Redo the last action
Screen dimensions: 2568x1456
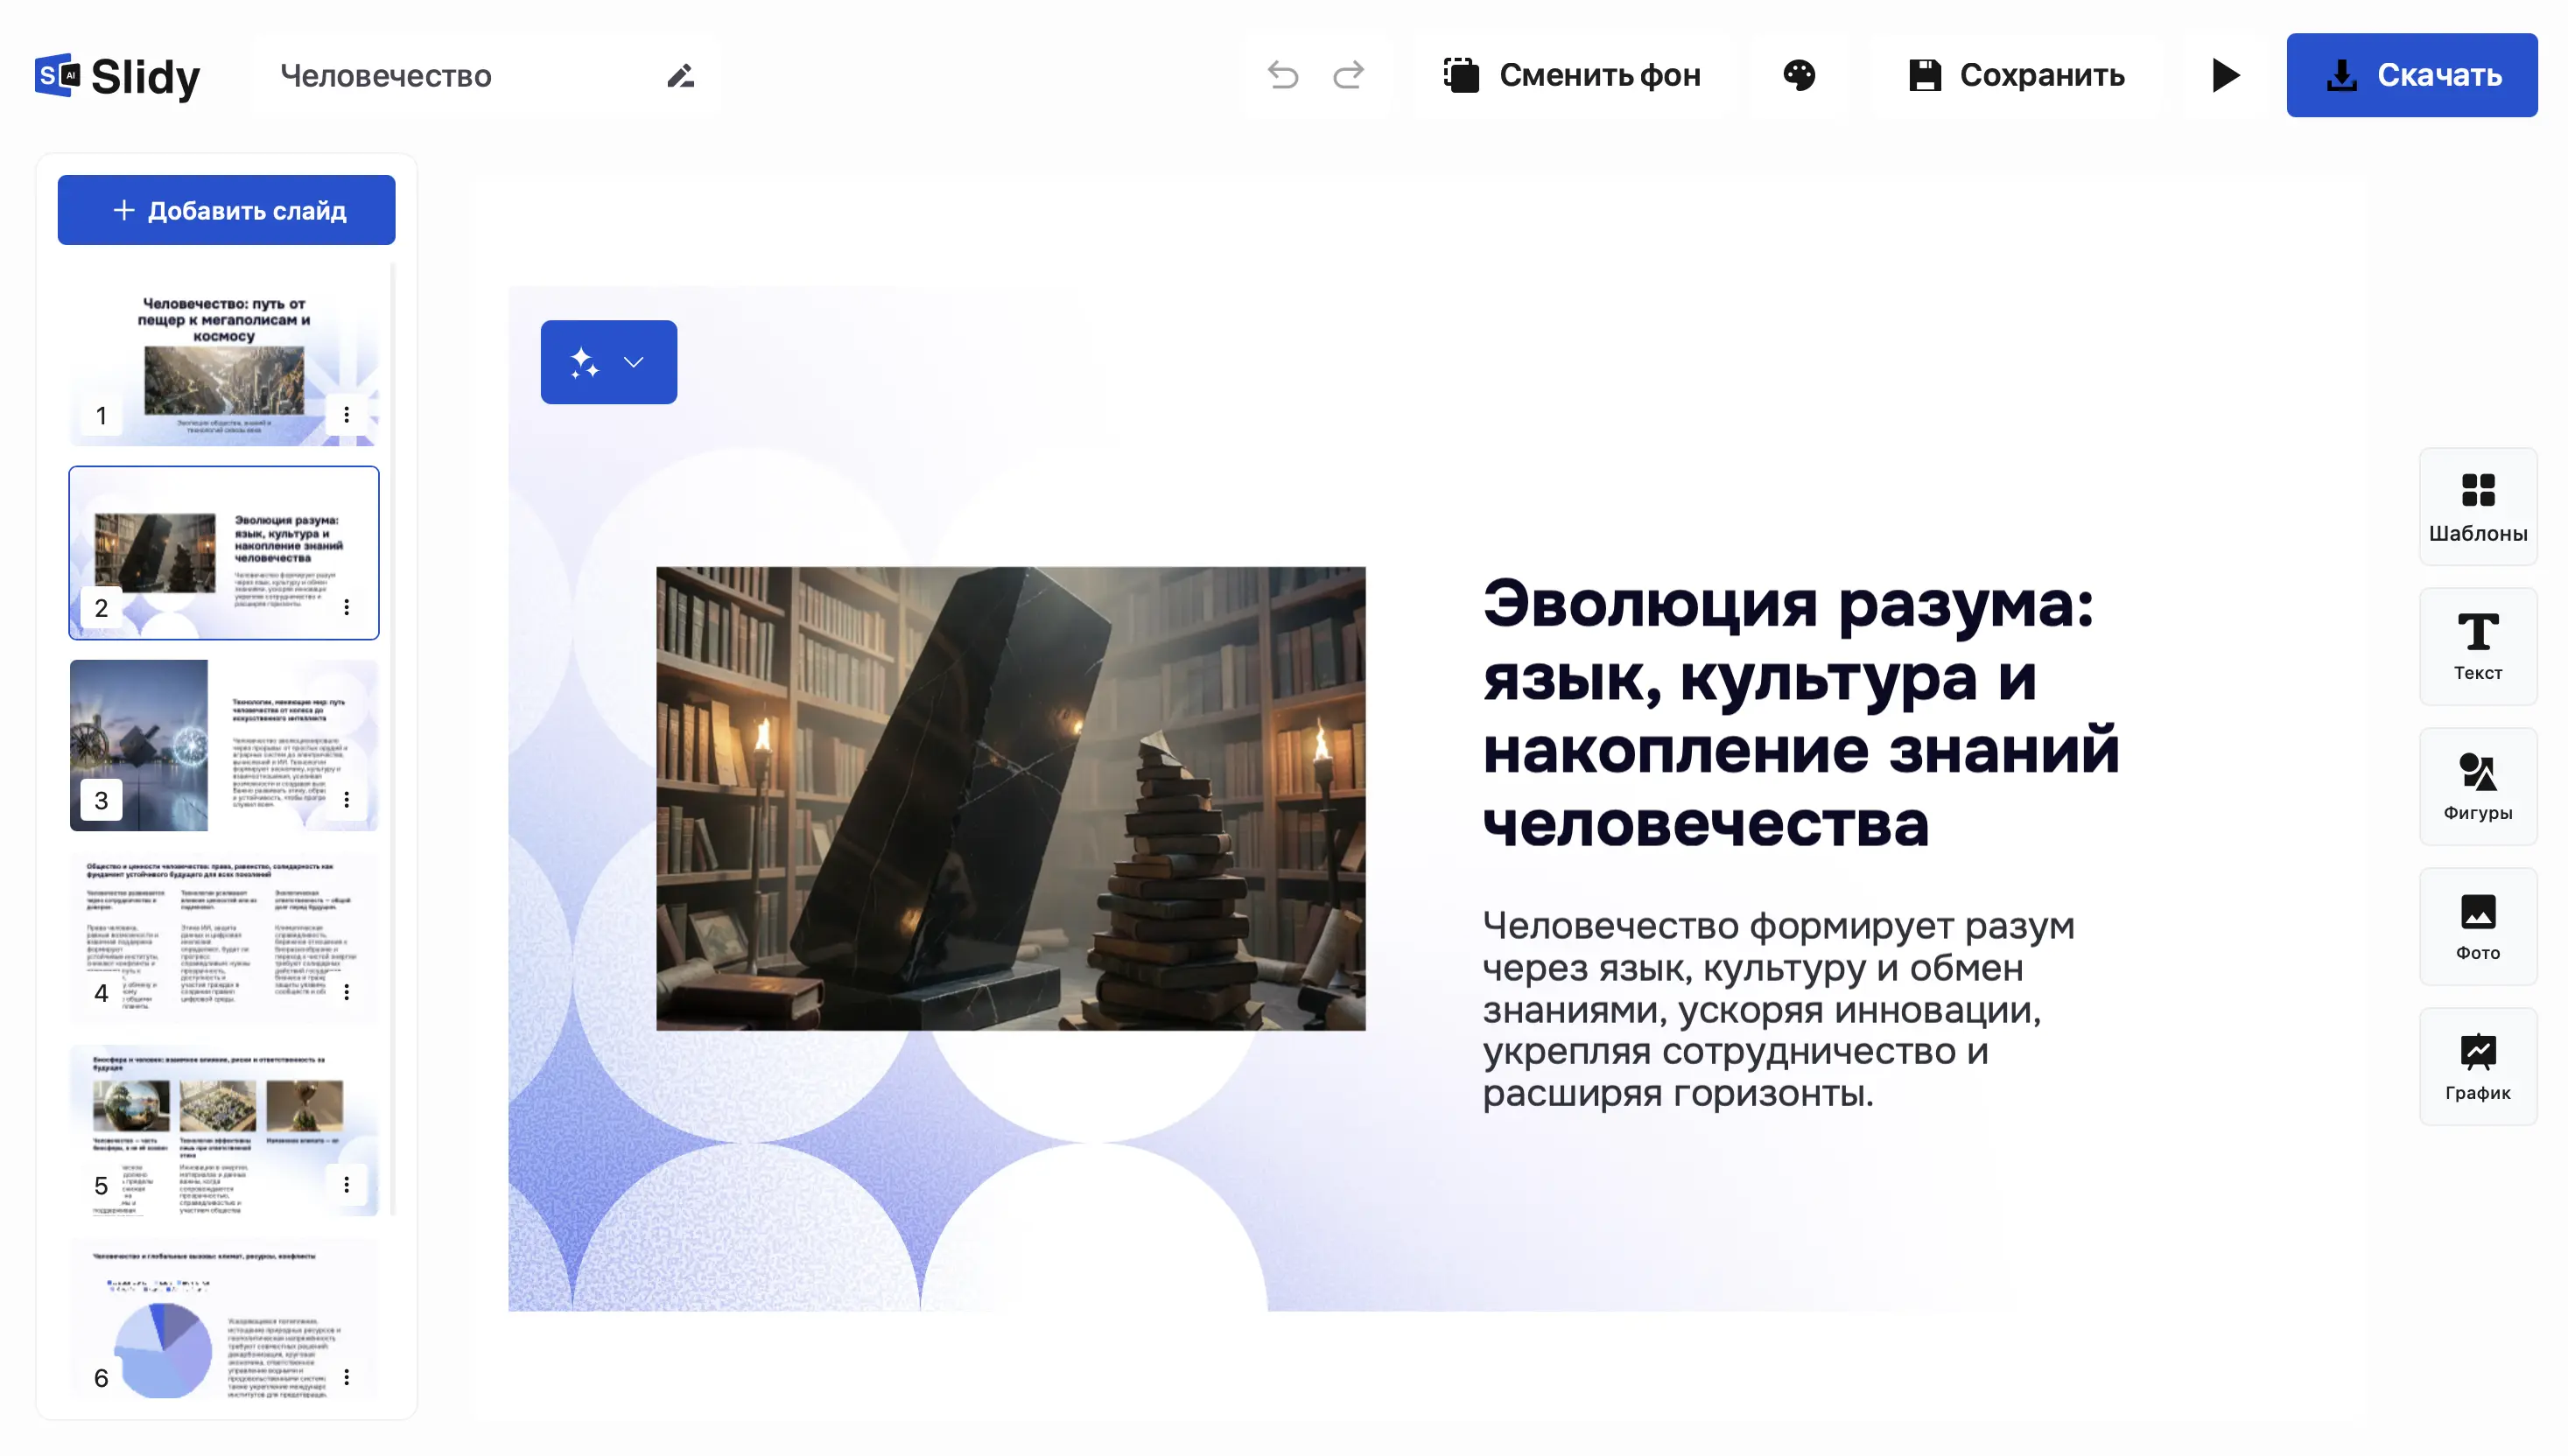coord(1349,75)
